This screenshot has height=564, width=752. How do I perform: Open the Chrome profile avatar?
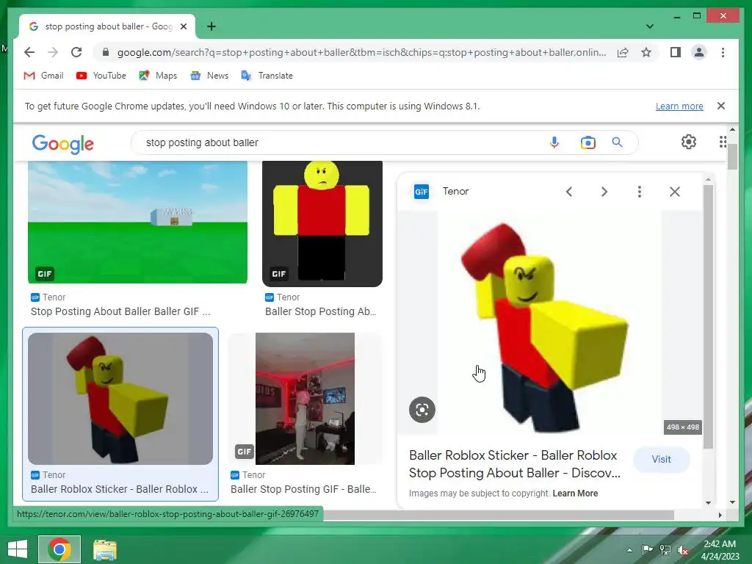click(x=699, y=52)
